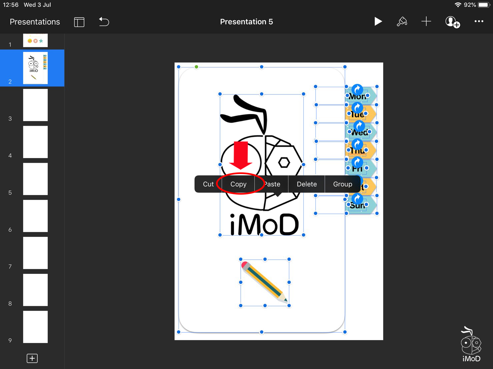Image resolution: width=493 pixels, height=369 pixels.
Task: Select Delete in the popup menu
Action: (x=306, y=184)
